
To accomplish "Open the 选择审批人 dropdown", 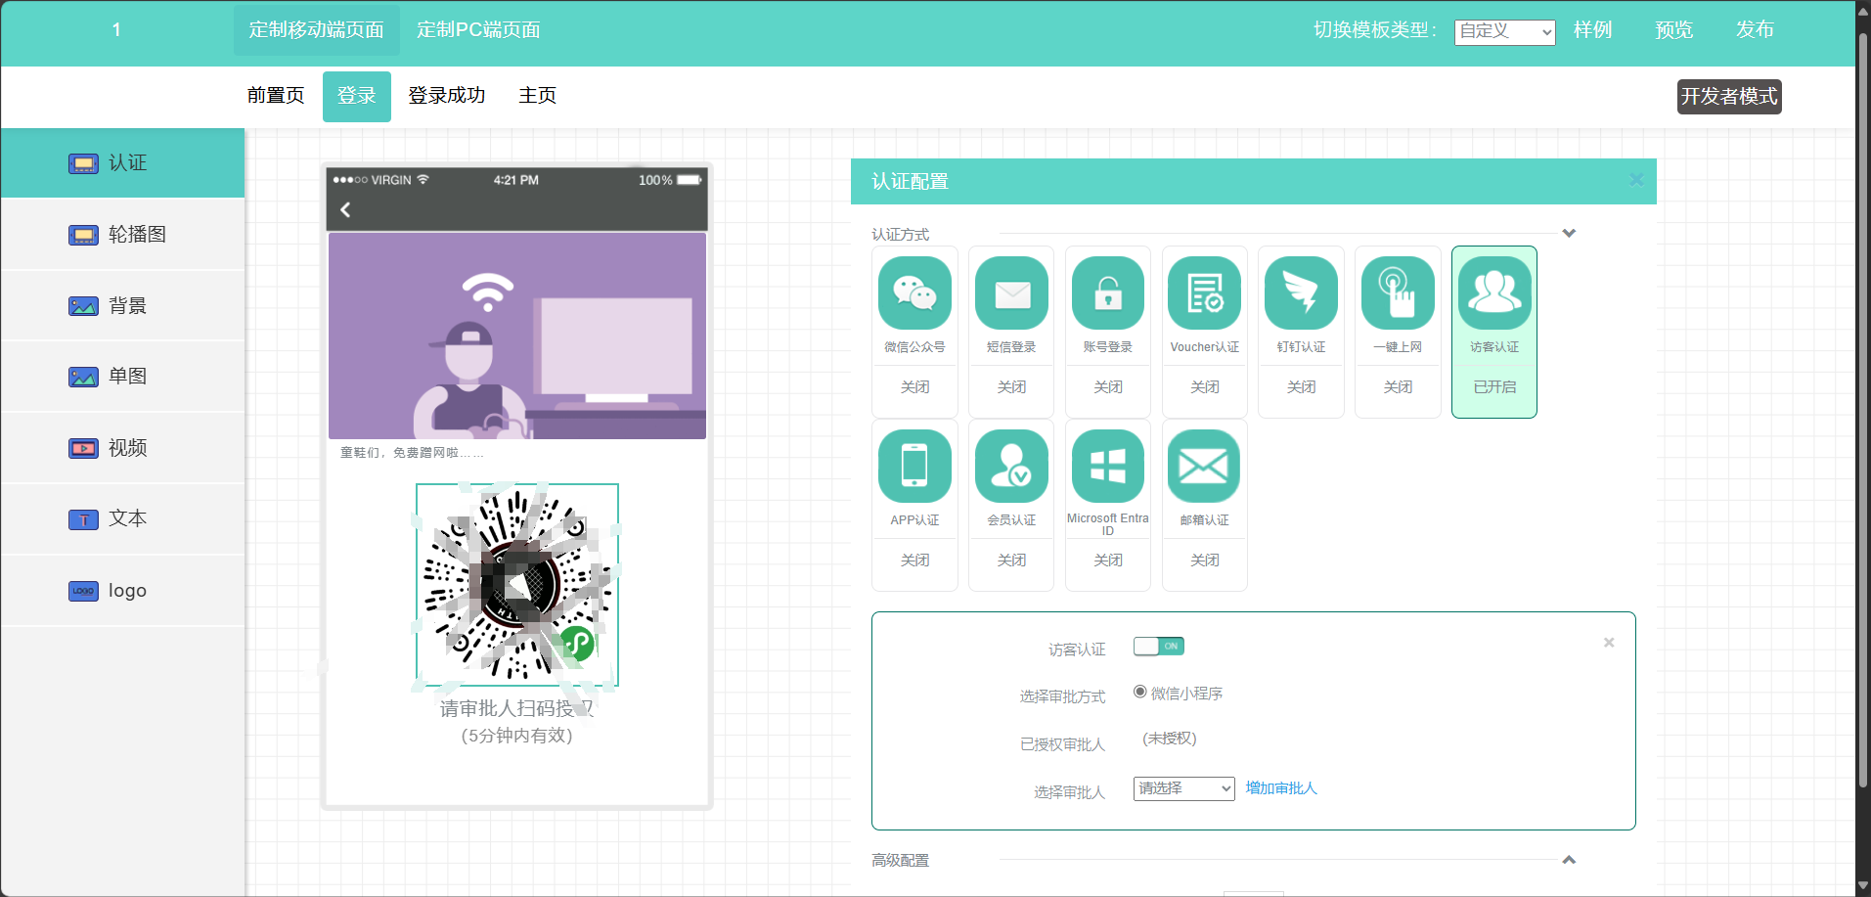I will click(x=1183, y=788).
